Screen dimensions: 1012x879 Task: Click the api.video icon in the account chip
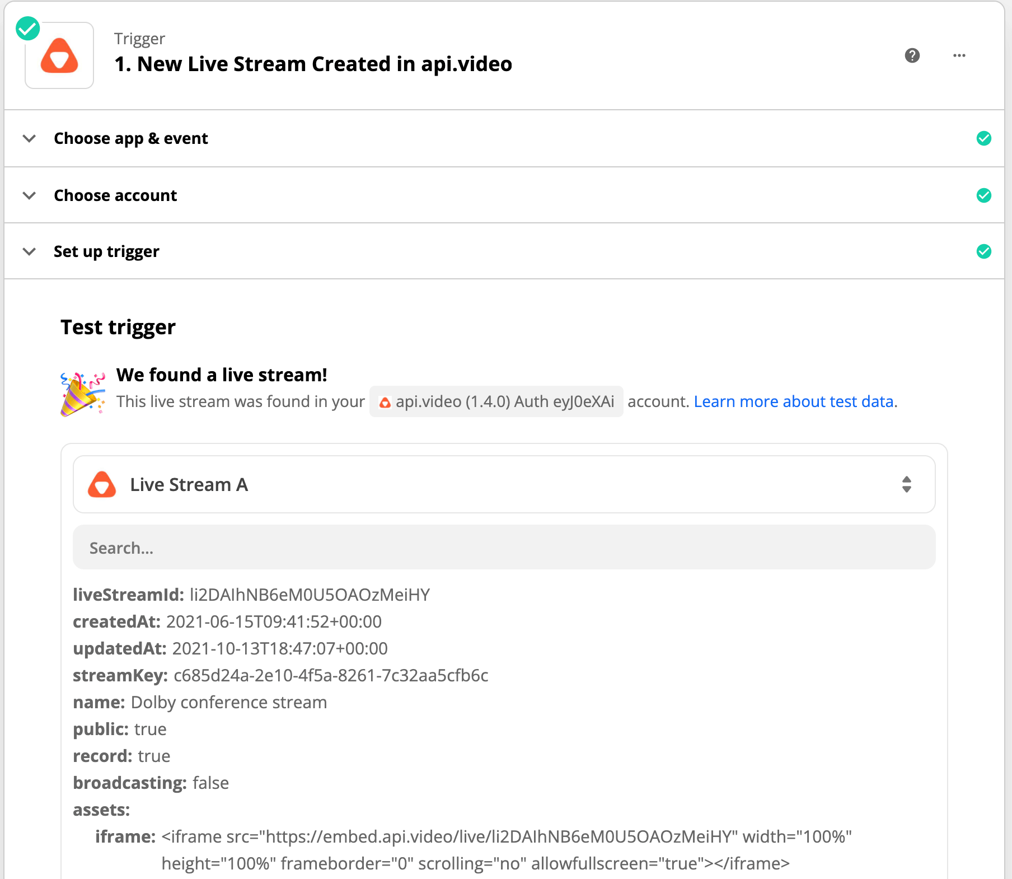pyautogui.click(x=386, y=401)
